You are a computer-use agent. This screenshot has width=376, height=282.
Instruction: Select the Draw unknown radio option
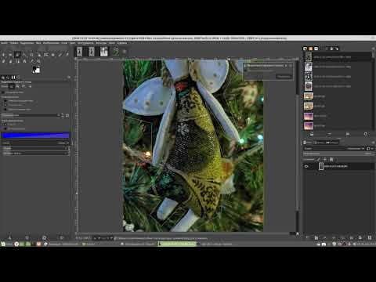pos(5,109)
